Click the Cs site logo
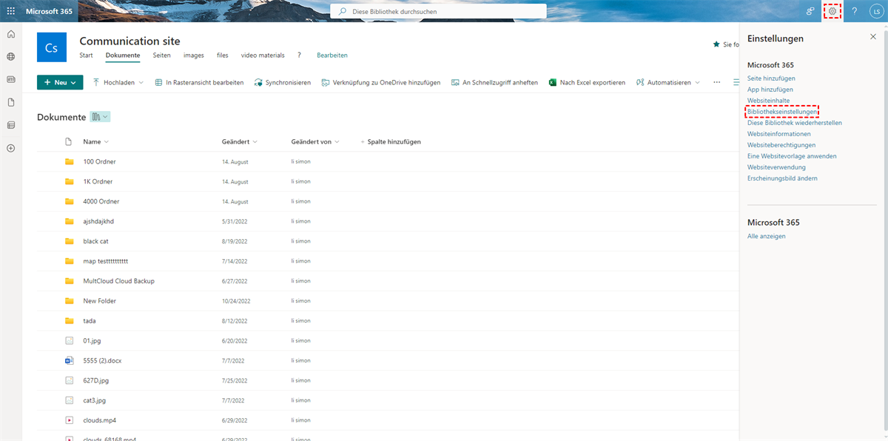Screen dimensions: 888x441 [x=52, y=48]
